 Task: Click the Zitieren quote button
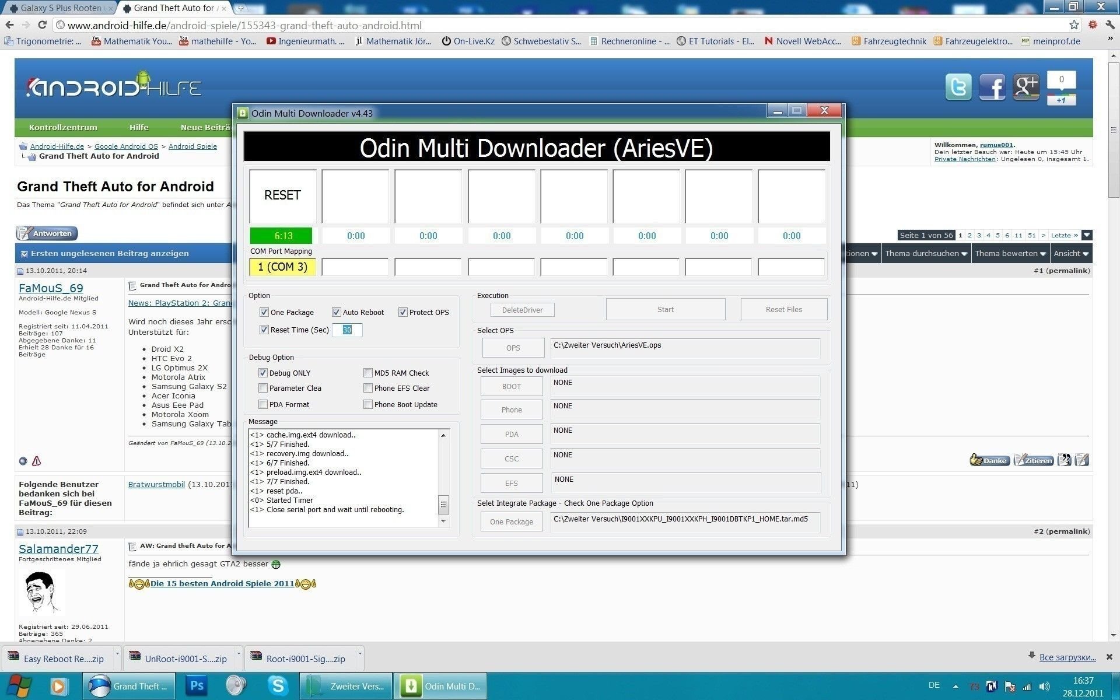[x=1033, y=460]
